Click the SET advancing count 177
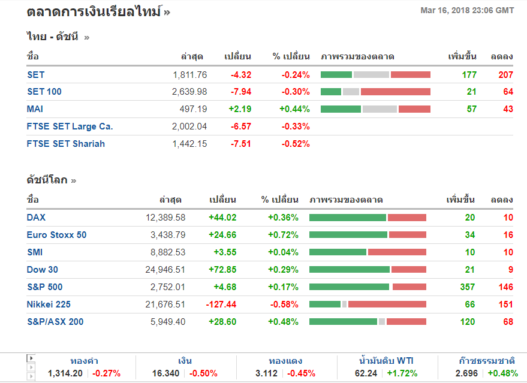The height and width of the screenshot is (383, 527). [469, 75]
